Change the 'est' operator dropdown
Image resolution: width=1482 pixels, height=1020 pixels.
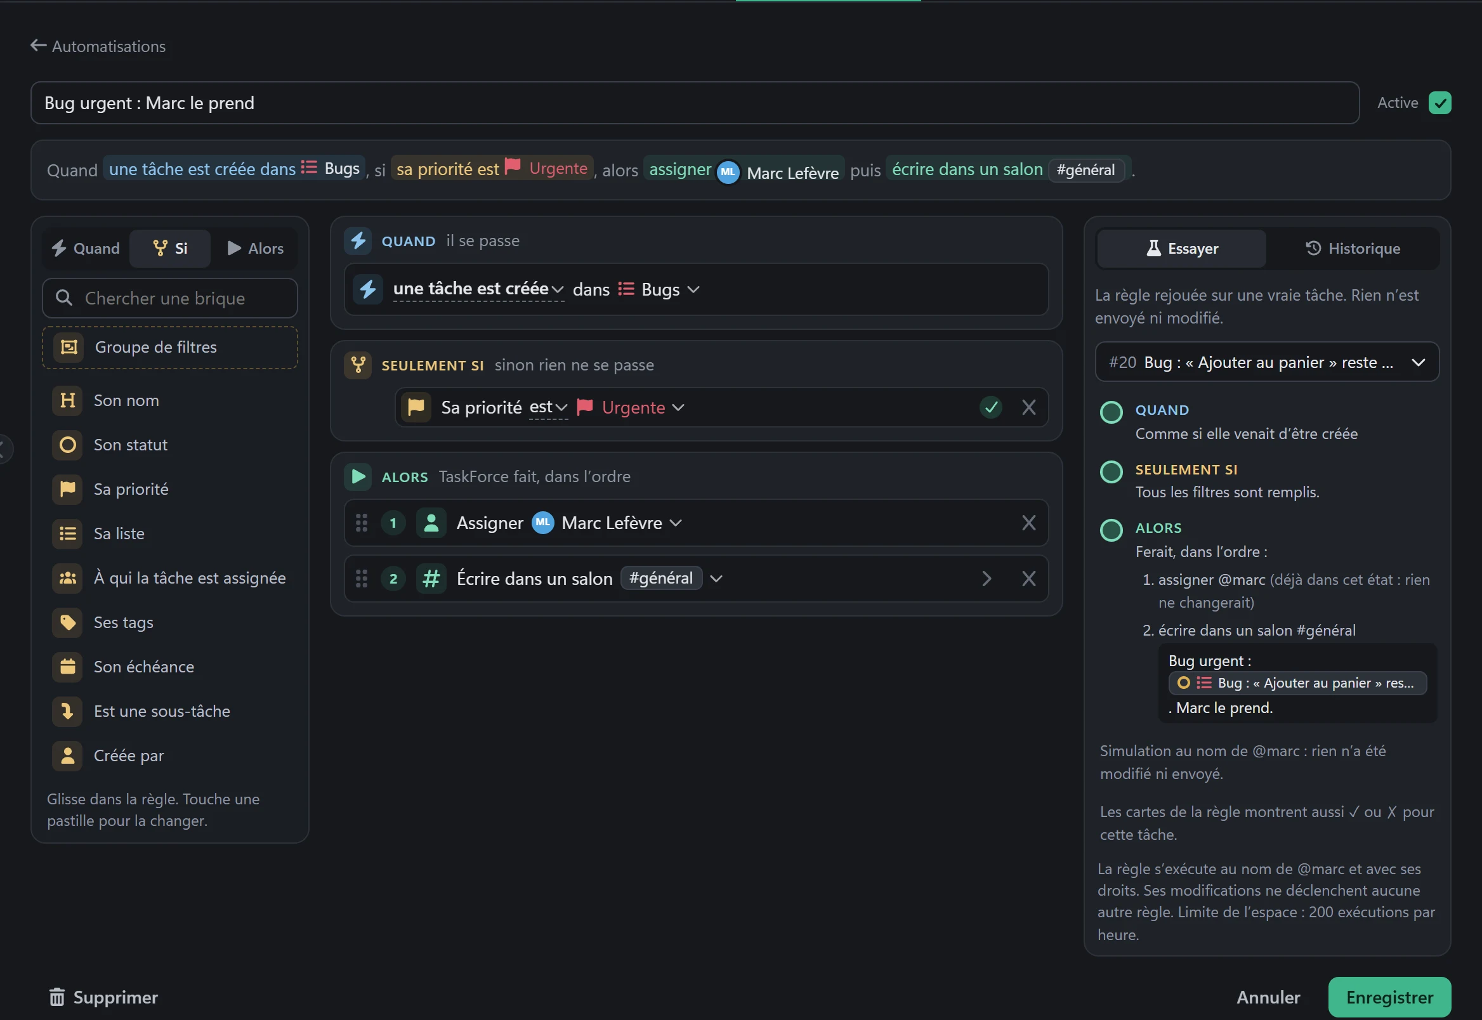pyautogui.click(x=548, y=408)
